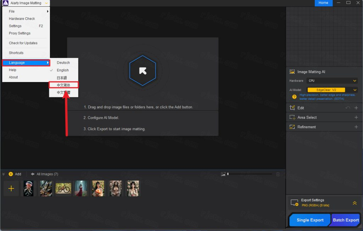Click the trash delete icon in image strip
This screenshot has height=231, width=363.
[x=278, y=174]
